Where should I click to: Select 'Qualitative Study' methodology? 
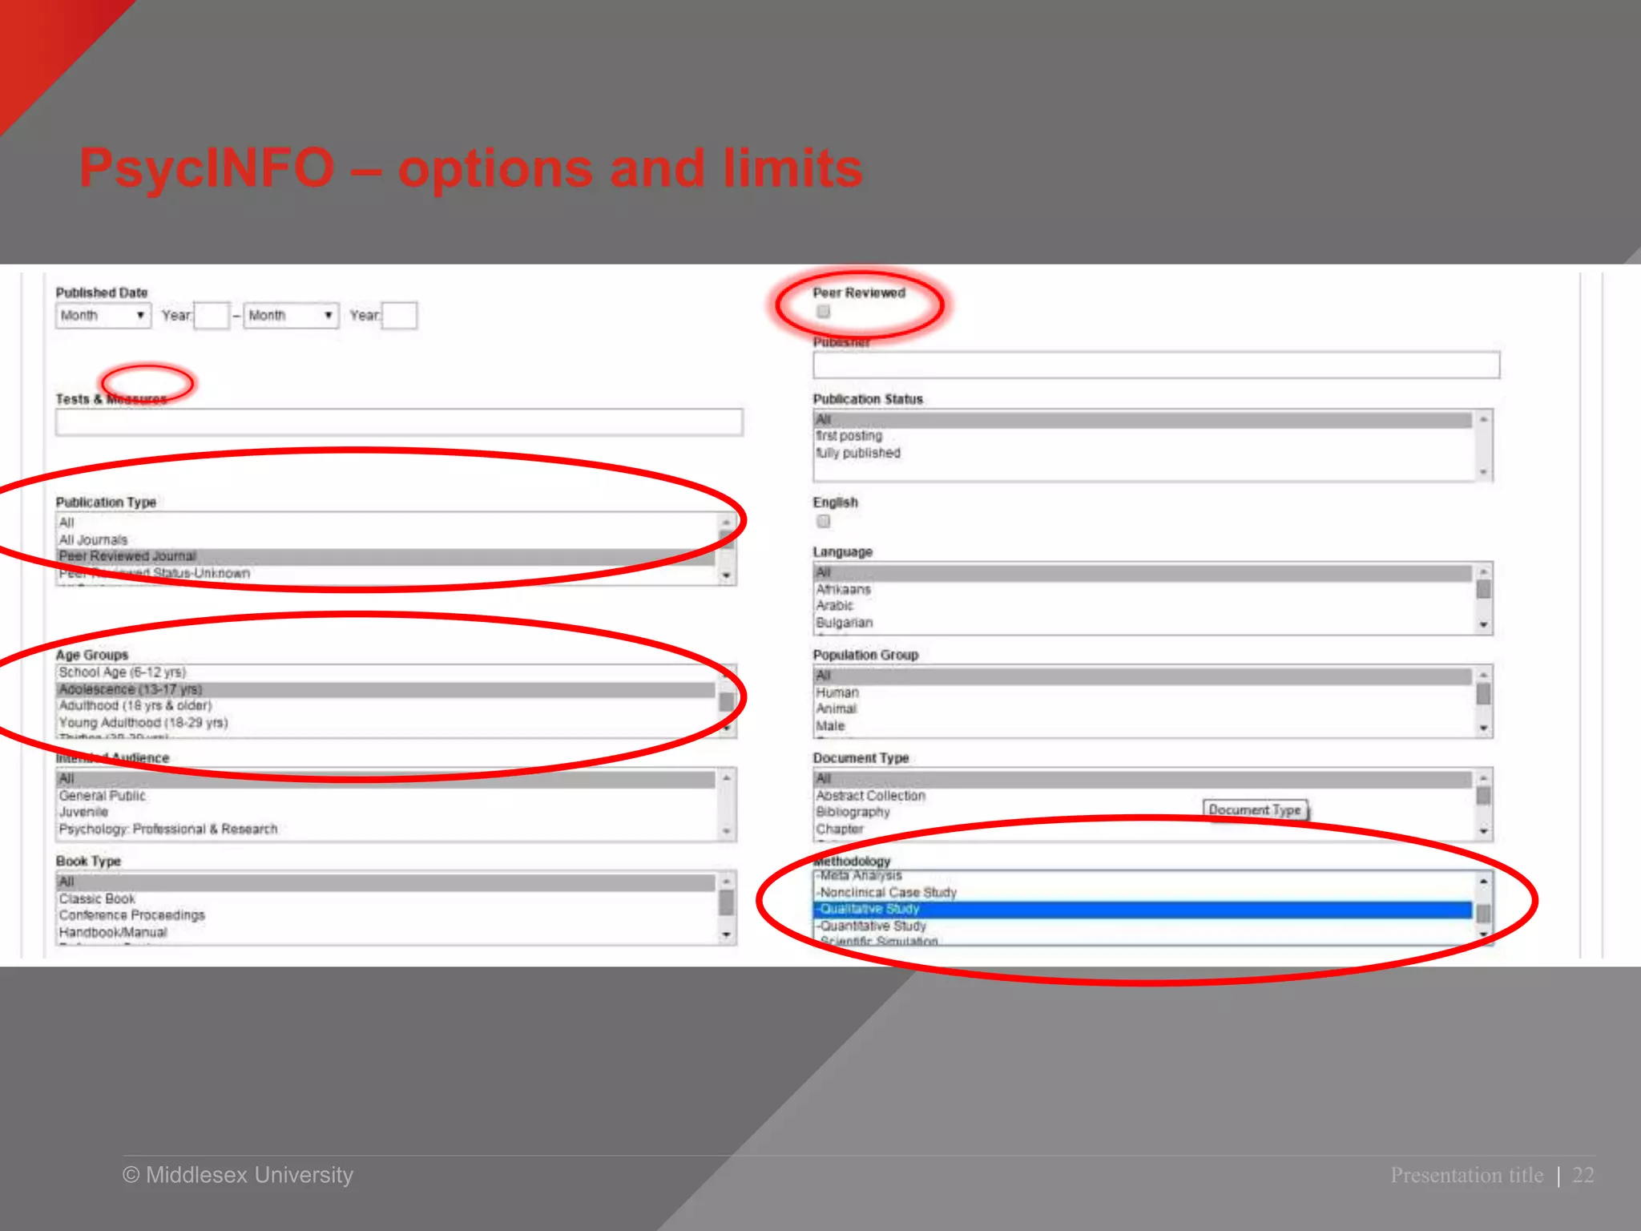[1143, 910]
